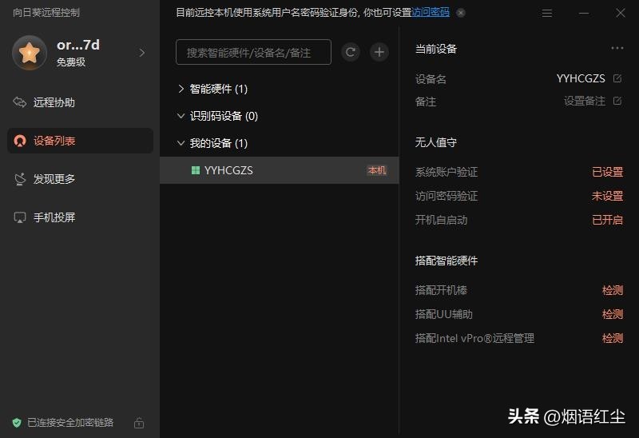This screenshot has height=438, width=639.
Task: Click 设置备注 text
Action: [x=585, y=101]
